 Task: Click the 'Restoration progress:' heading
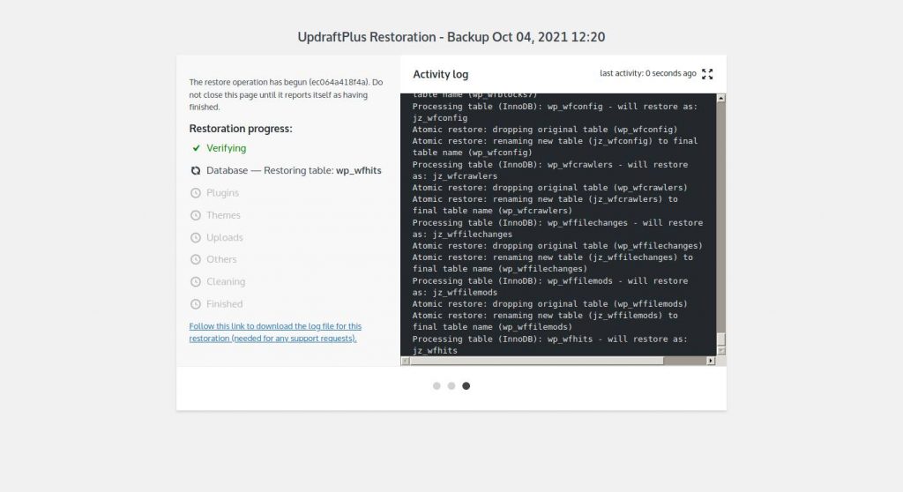coord(241,129)
